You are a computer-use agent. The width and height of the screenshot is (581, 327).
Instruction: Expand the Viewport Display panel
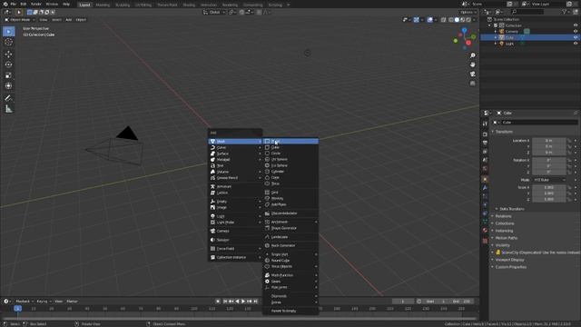pos(508,260)
